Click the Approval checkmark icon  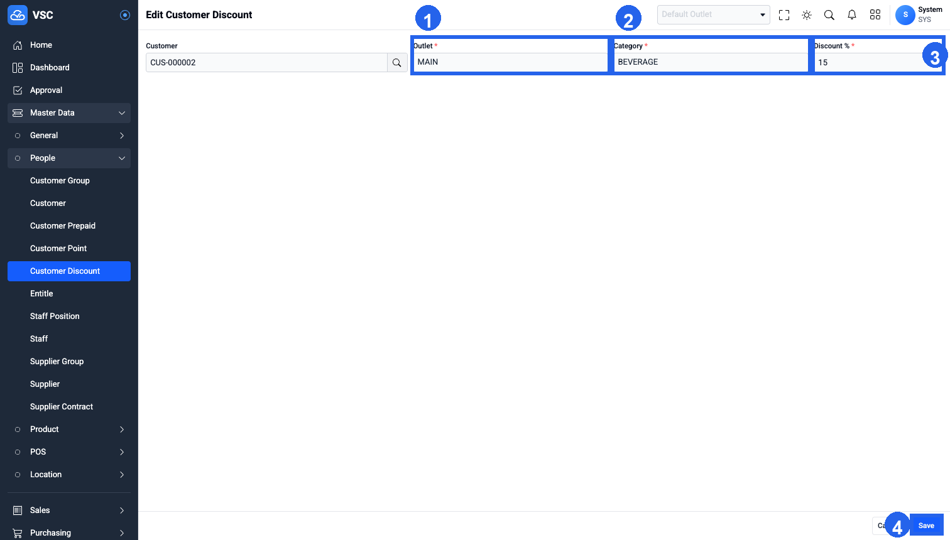[x=18, y=90]
